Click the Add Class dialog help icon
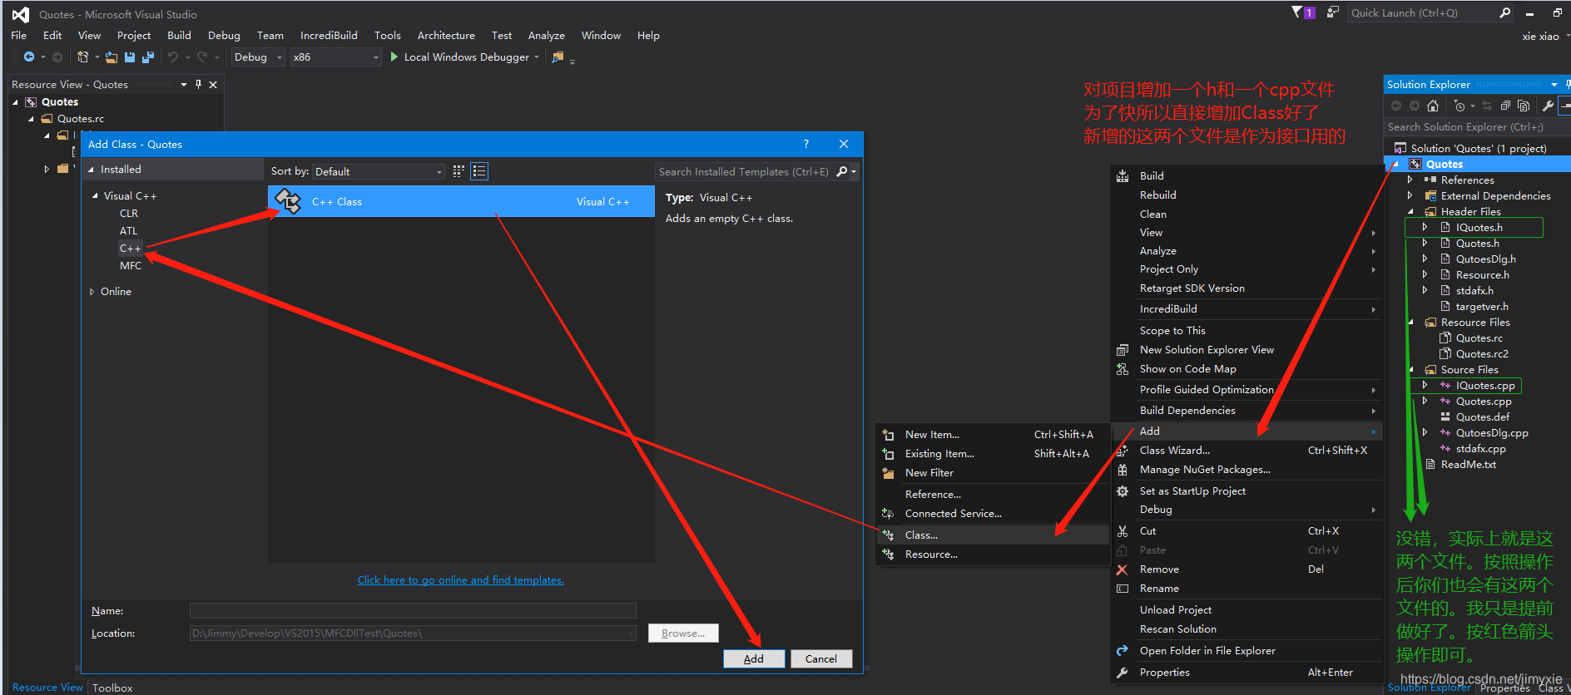Screen dimensions: 1571x695 (805, 144)
